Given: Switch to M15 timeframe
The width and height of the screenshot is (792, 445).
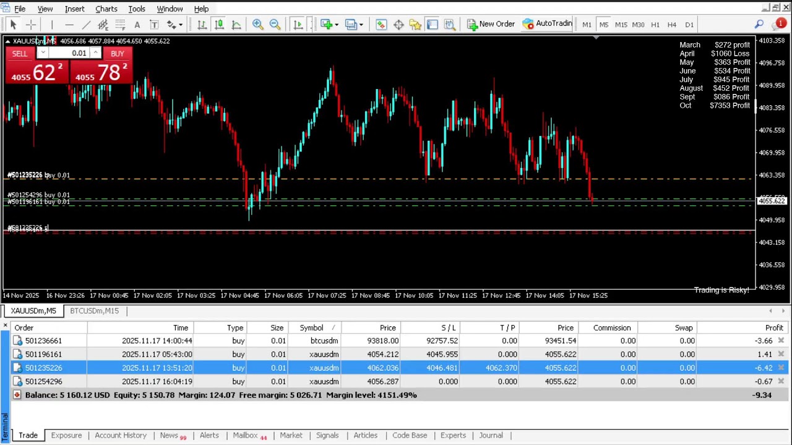Looking at the screenshot, I should click(621, 25).
